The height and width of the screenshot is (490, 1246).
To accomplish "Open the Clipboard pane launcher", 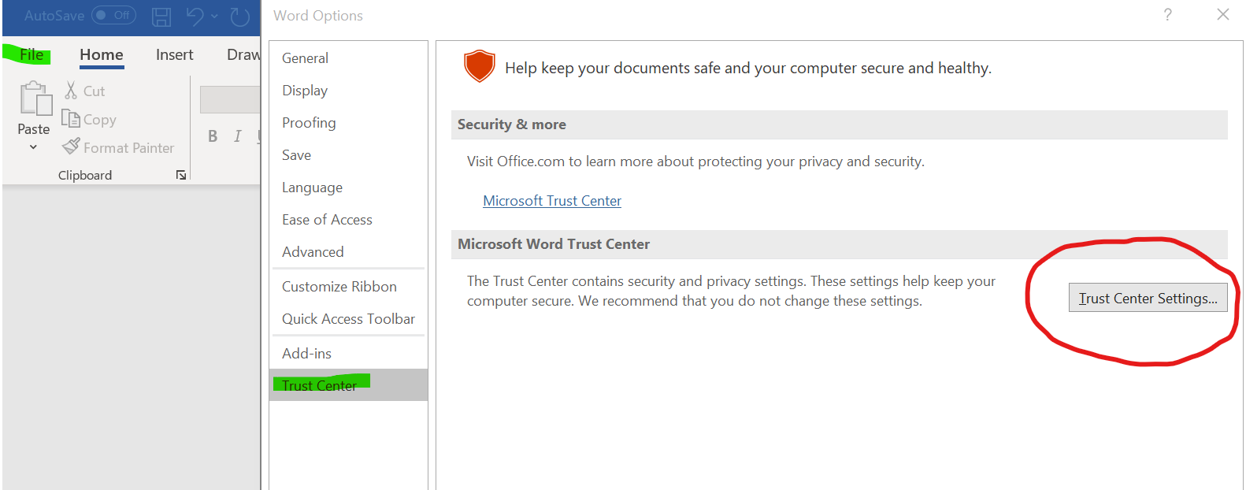I will (181, 175).
